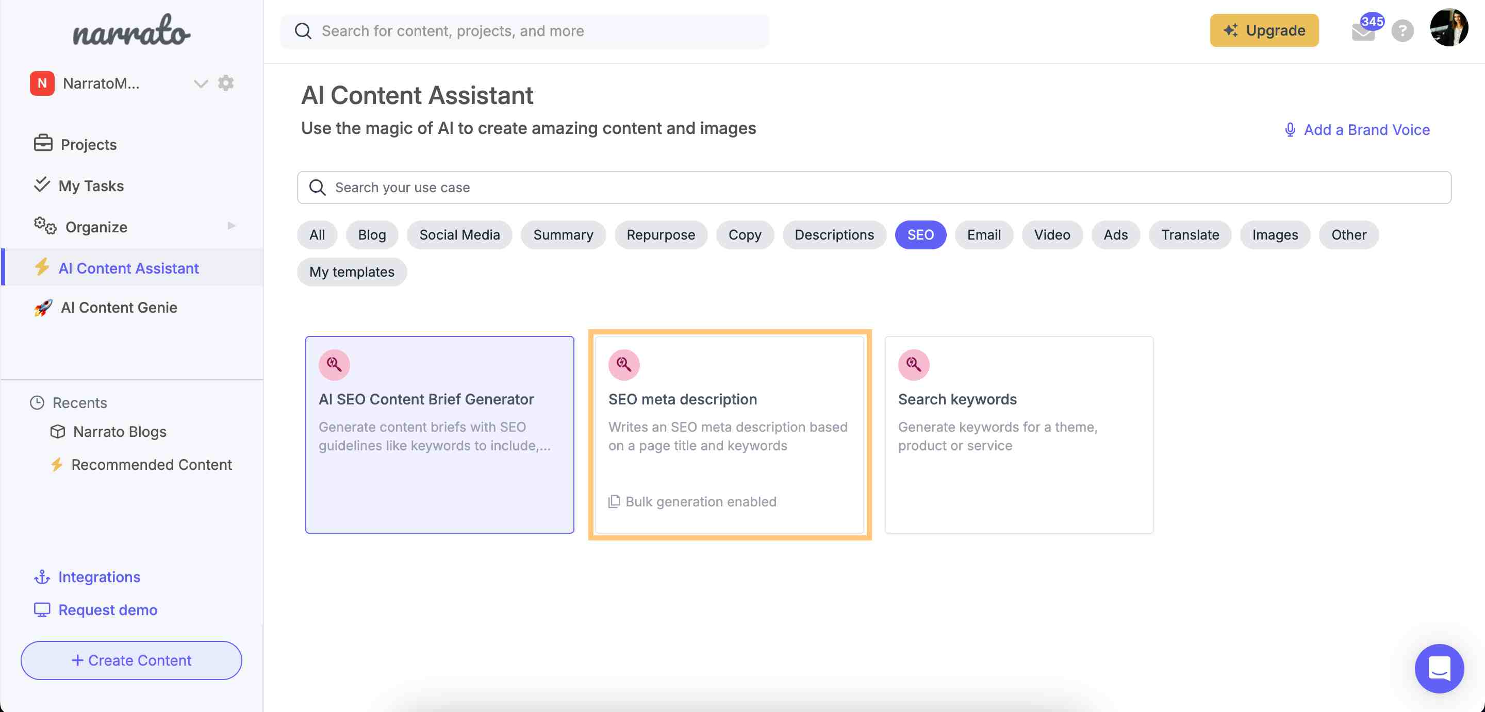Click the red N workspace avatar
This screenshot has width=1485, height=712.
tap(42, 83)
